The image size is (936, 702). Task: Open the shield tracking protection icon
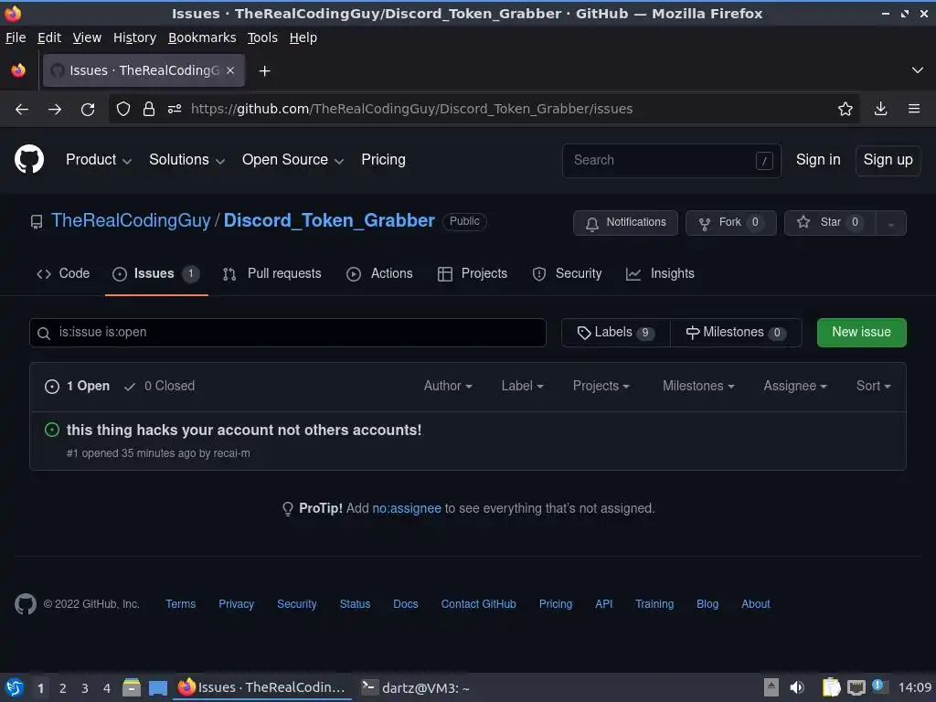tap(123, 109)
